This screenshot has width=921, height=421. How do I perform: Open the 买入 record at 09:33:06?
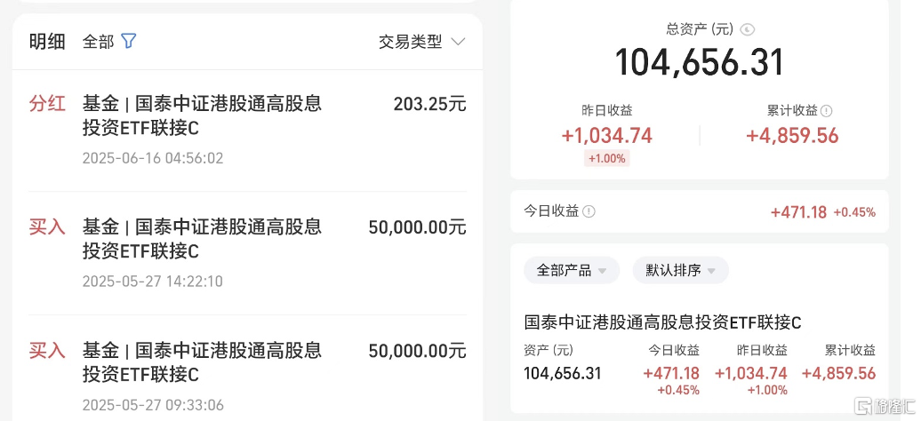(247, 377)
